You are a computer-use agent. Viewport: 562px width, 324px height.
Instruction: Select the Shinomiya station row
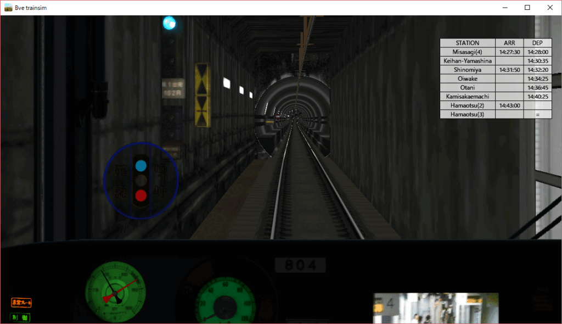(x=496, y=70)
